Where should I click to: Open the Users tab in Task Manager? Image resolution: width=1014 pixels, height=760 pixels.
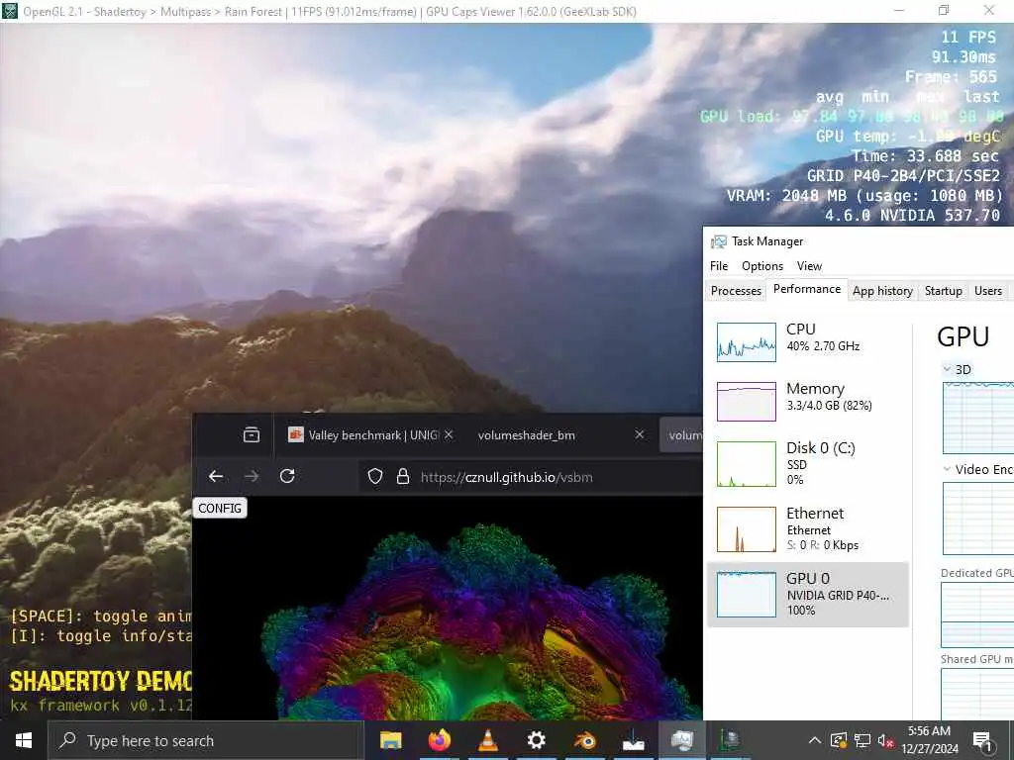click(988, 291)
